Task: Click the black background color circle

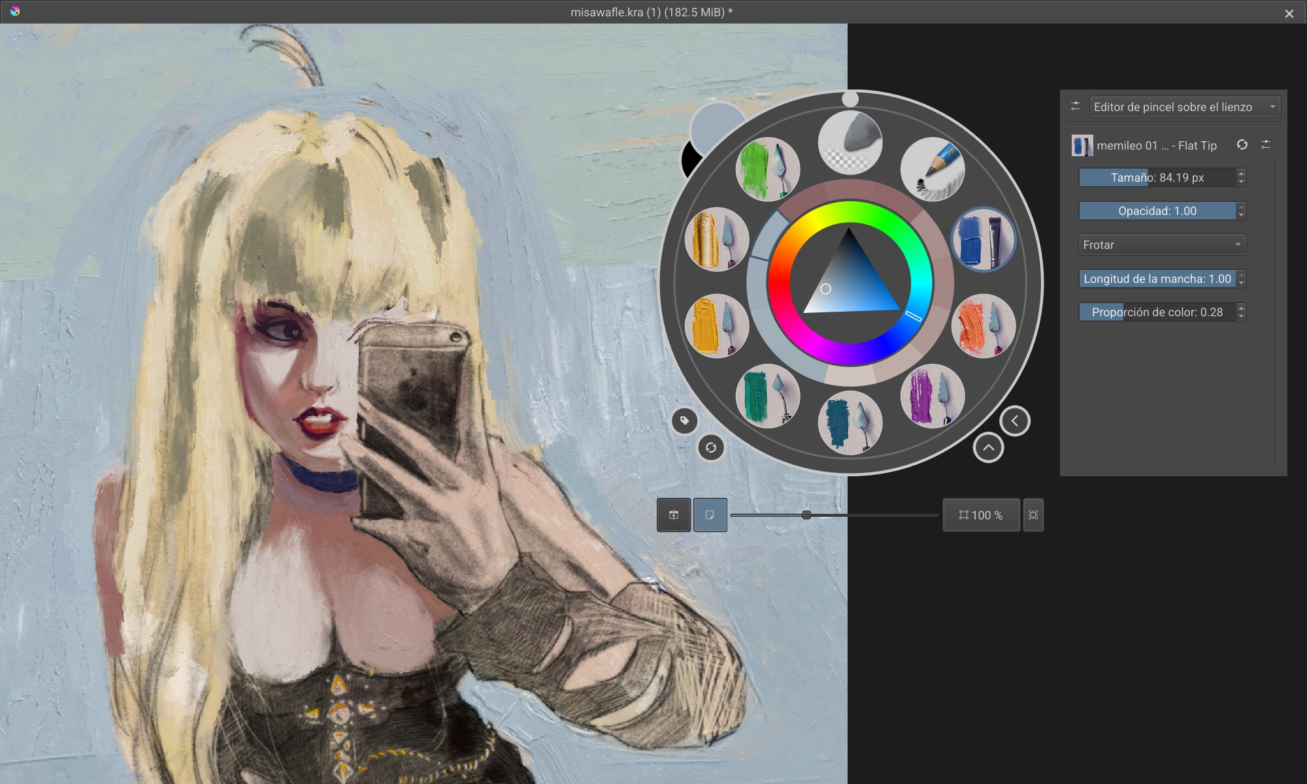Action: (x=690, y=161)
